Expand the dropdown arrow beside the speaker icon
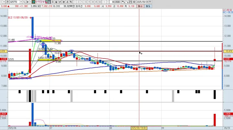Image resolution: width=233 pixels, height=130 pixels. click(x=30, y=2)
